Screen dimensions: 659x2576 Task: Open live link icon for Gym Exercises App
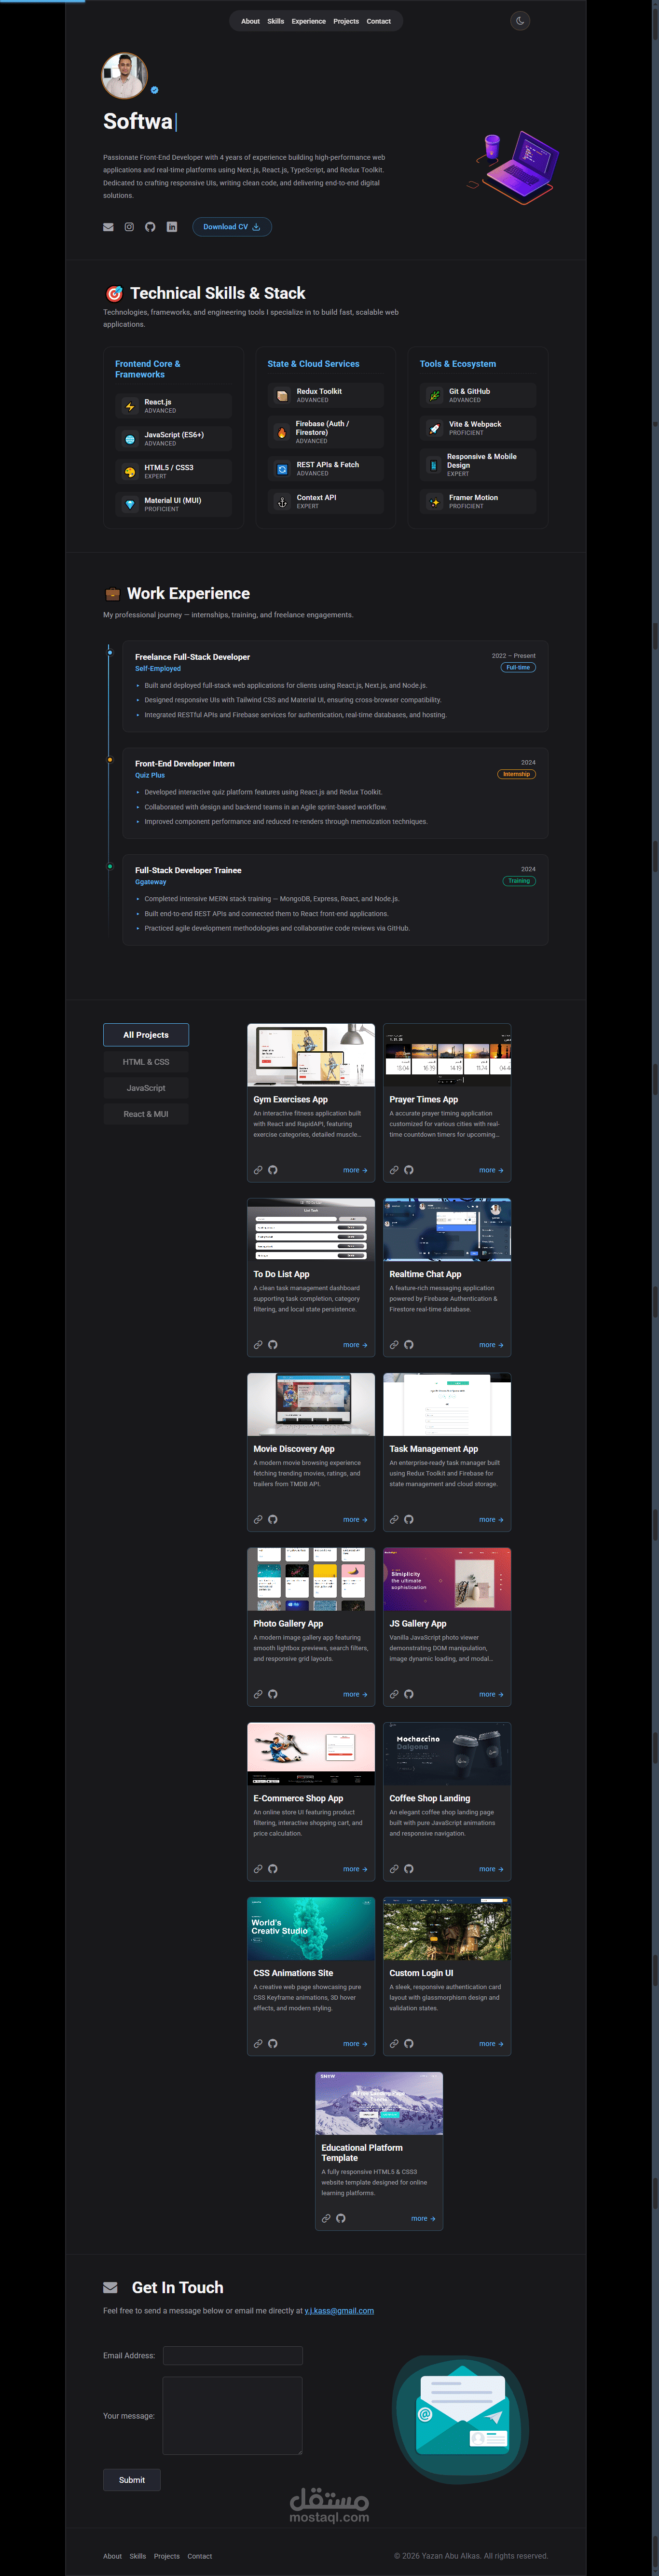(x=258, y=1170)
